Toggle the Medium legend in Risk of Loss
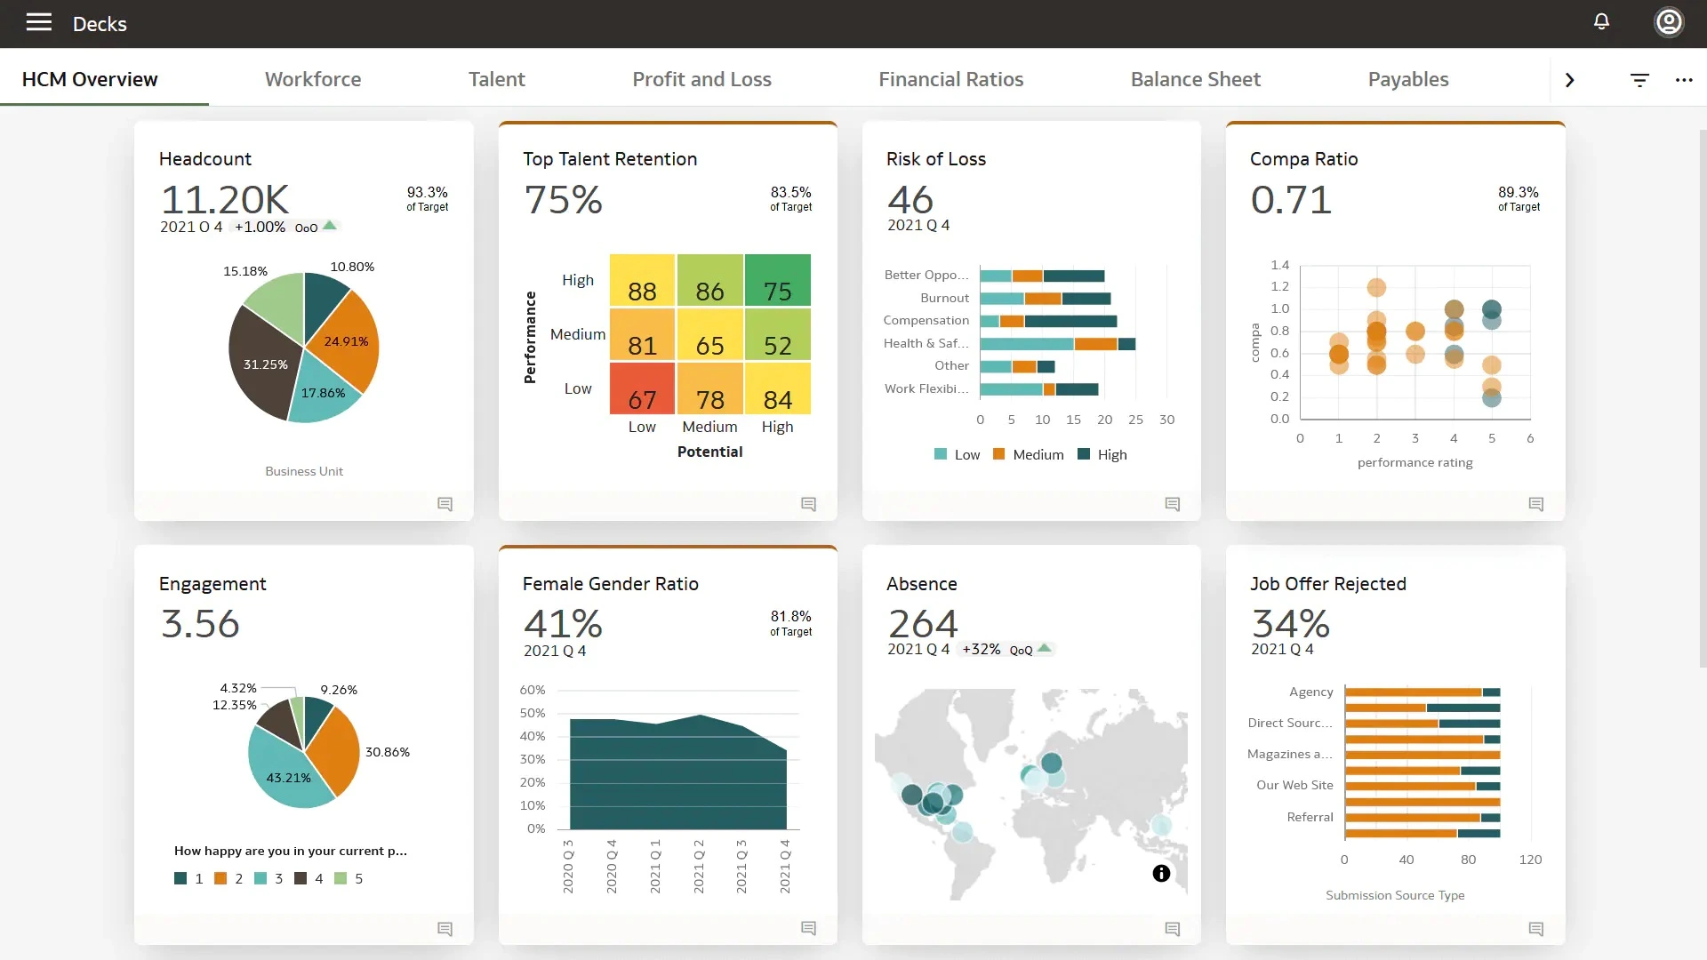 coord(1028,454)
